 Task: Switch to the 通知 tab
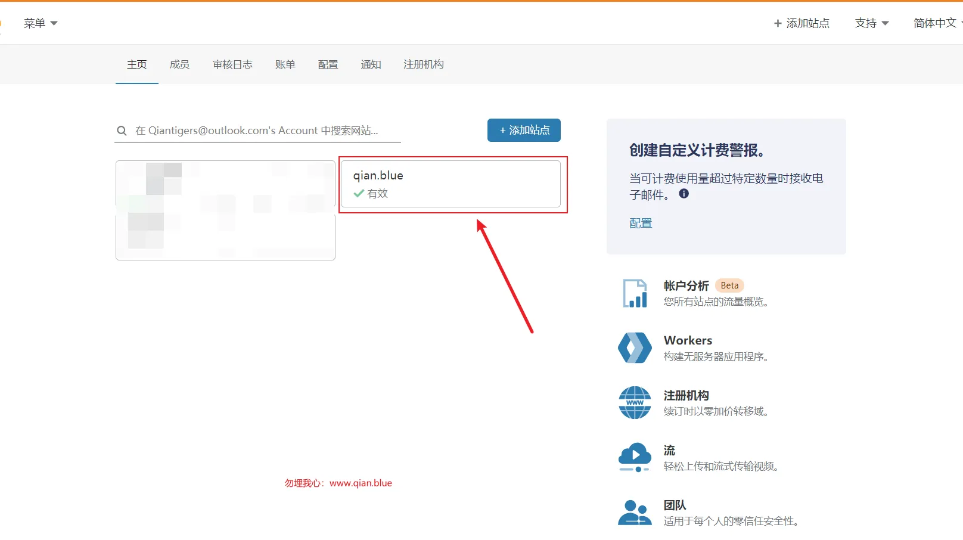[371, 64]
